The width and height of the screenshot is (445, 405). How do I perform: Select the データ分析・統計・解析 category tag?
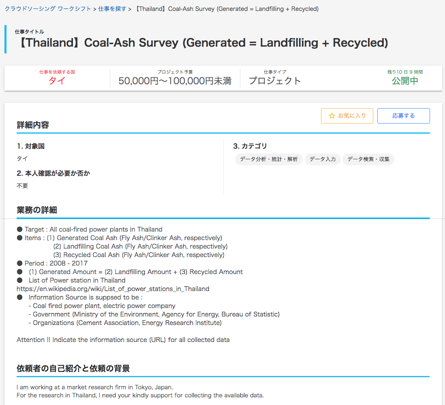(x=269, y=159)
